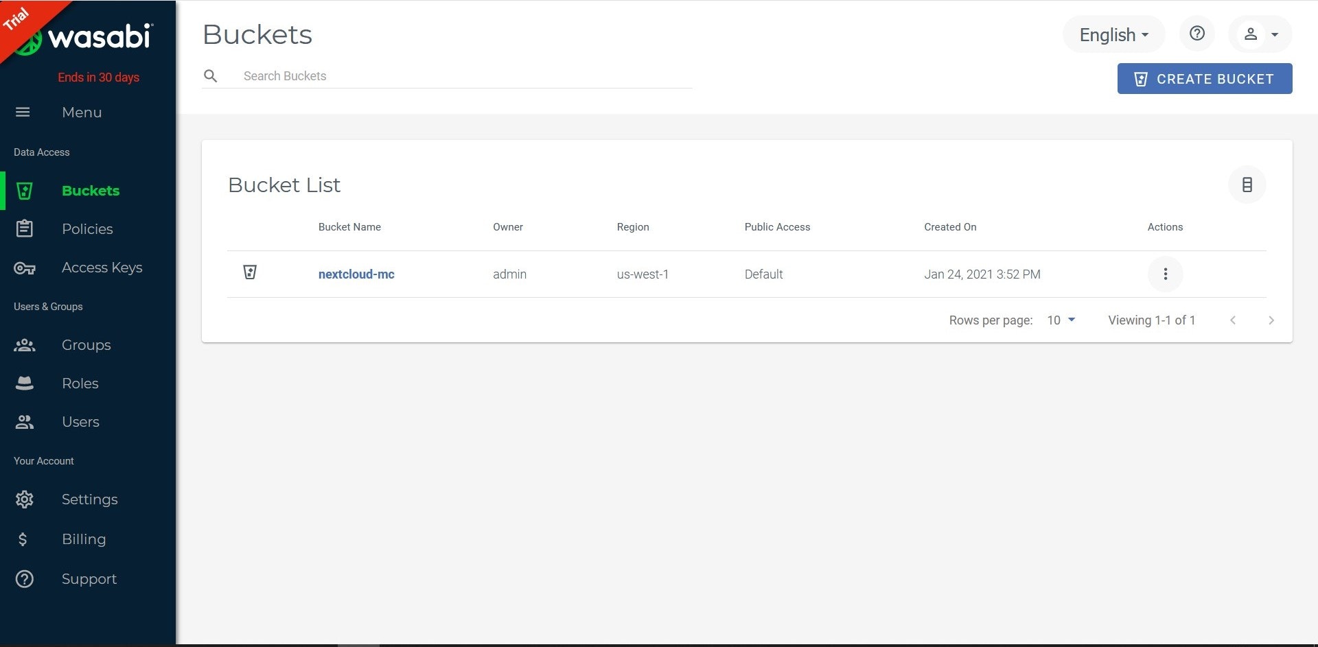Screen dimensions: 1318x647
Task: Open the nextcloud-mc bucket link
Action: (x=356, y=274)
